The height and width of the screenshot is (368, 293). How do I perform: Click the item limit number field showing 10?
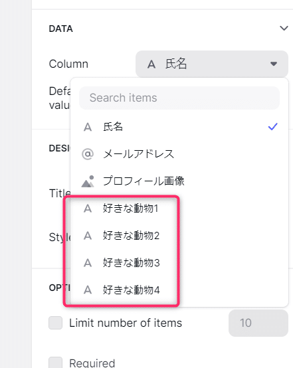click(x=258, y=323)
